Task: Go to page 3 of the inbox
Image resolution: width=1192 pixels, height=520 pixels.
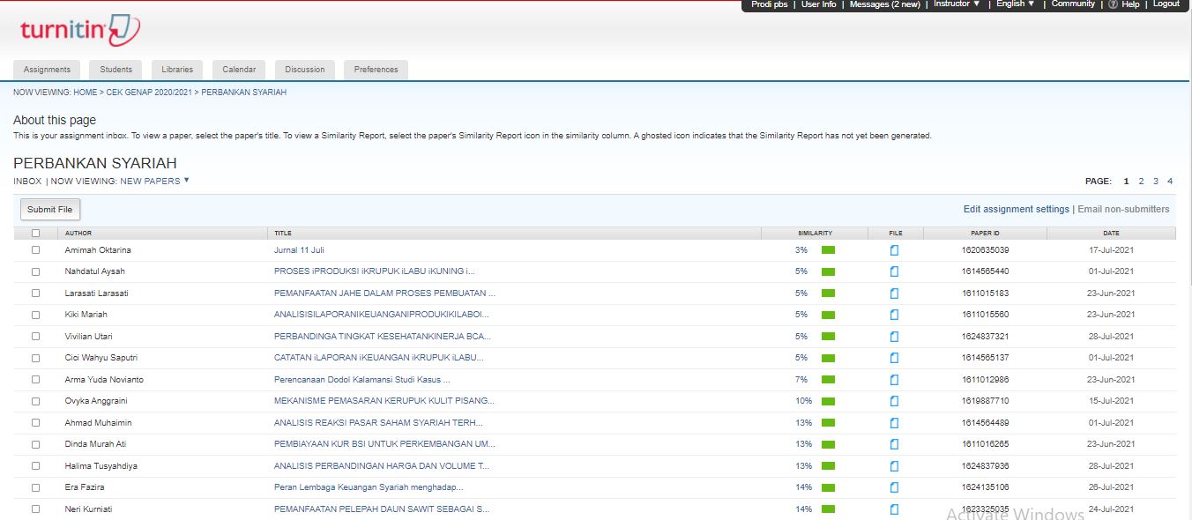Action: click(x=1155, y=182)
